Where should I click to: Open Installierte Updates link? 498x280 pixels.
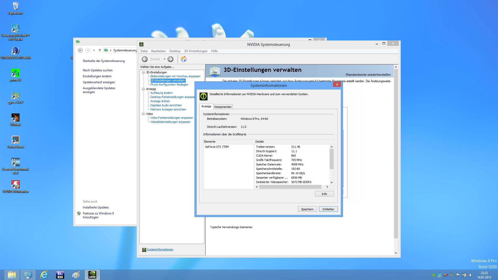95,207
